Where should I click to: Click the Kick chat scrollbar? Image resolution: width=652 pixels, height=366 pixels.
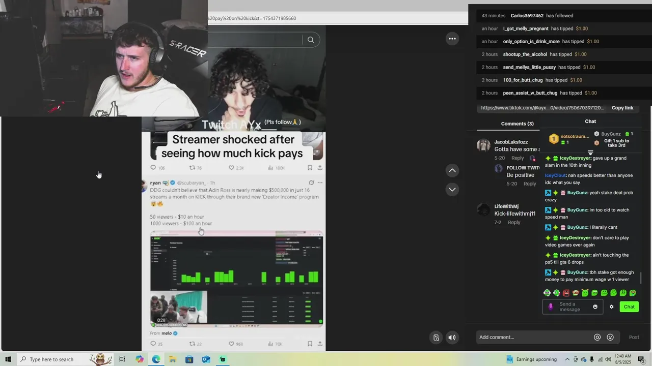(641, 278)
